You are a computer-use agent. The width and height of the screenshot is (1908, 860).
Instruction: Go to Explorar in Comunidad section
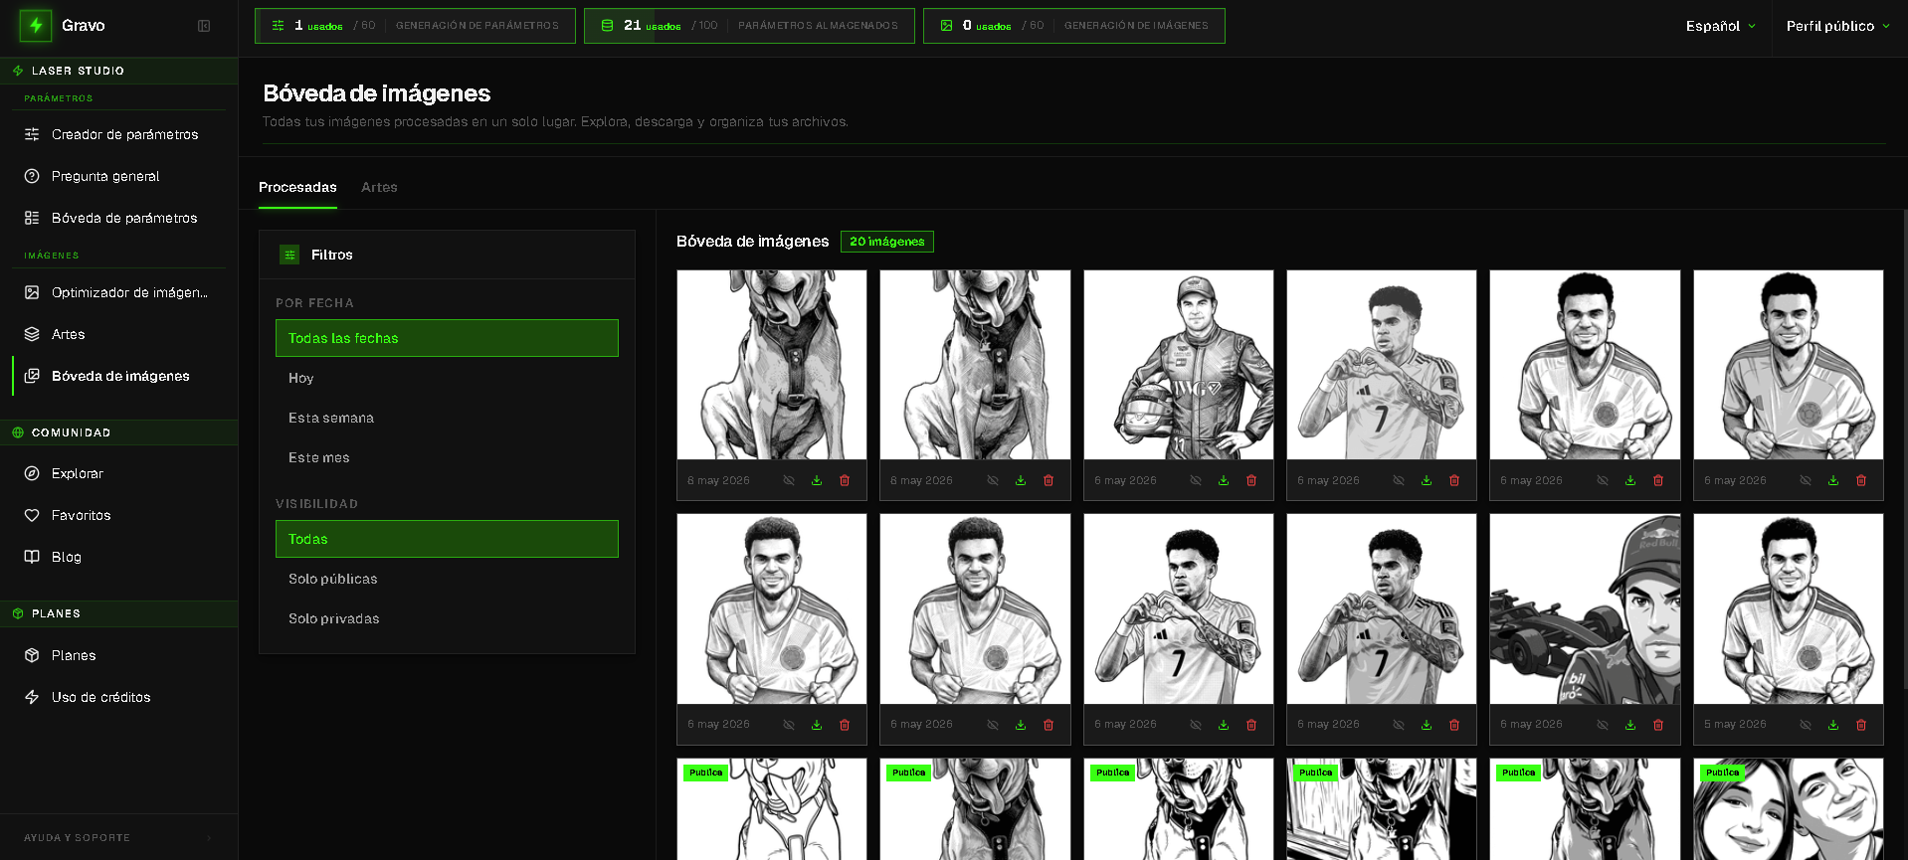tap(118, 473)
